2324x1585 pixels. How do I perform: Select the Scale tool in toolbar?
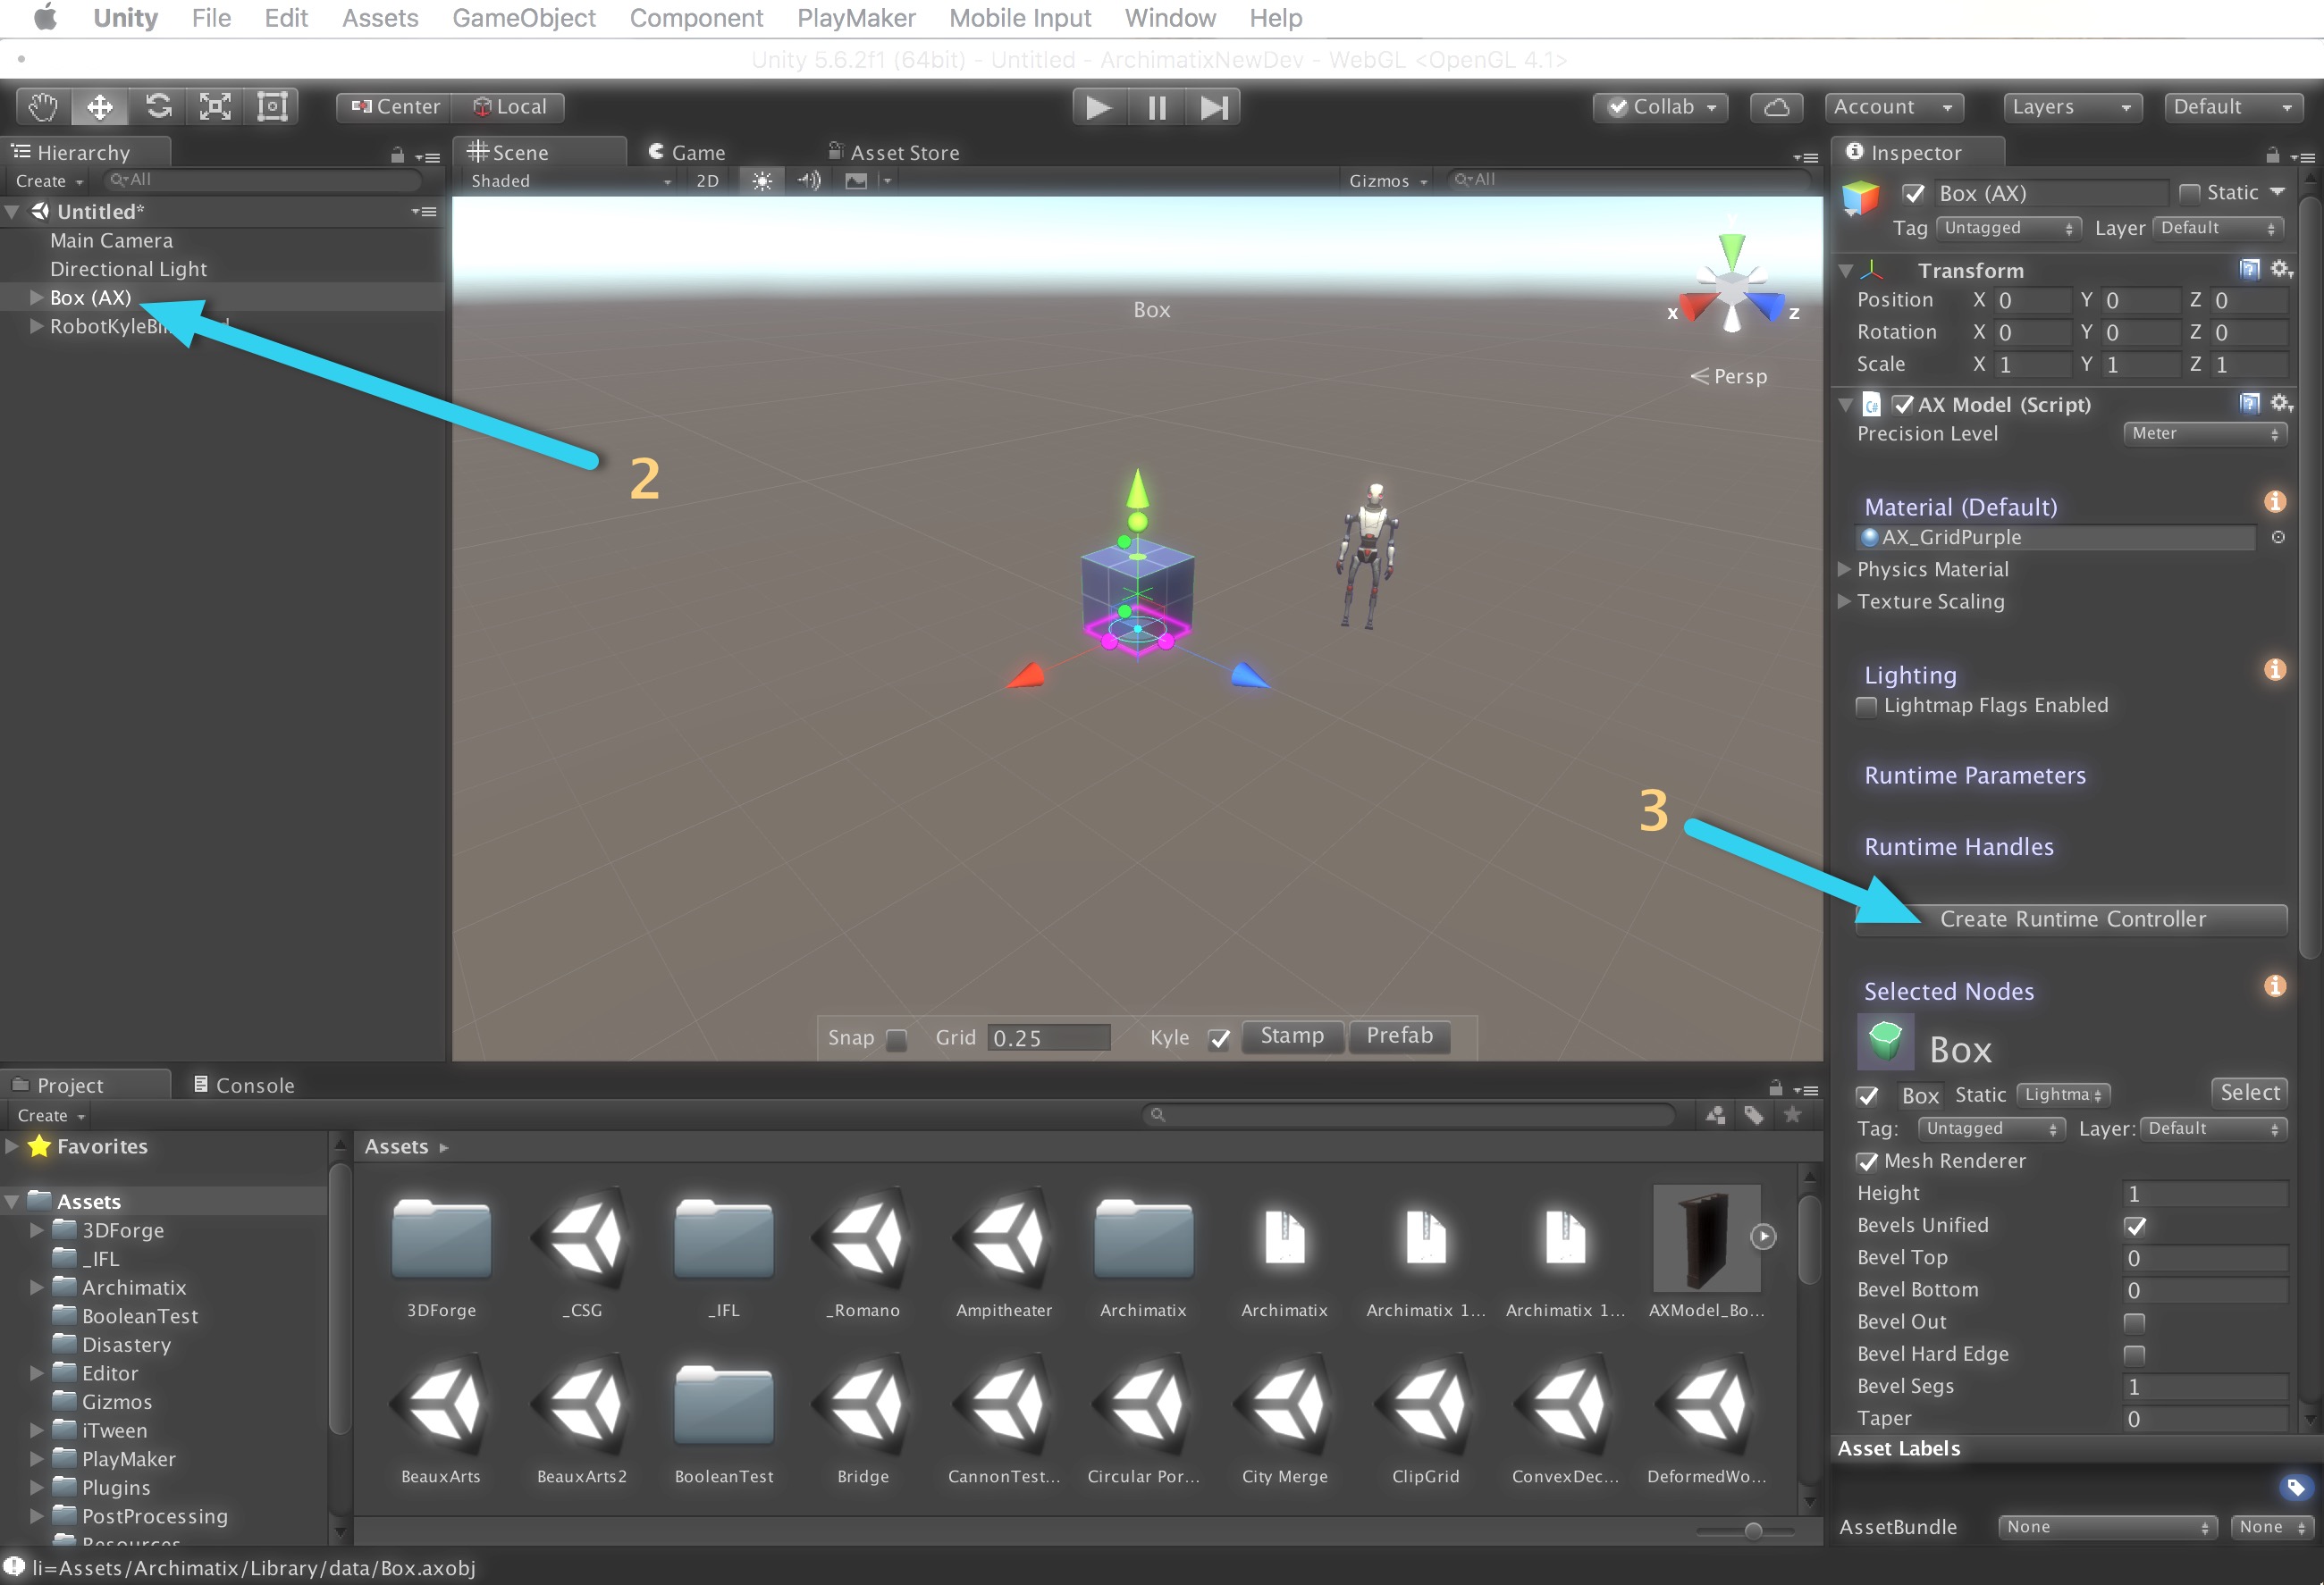coord(215,107)
